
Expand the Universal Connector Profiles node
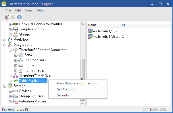[10, 24]
